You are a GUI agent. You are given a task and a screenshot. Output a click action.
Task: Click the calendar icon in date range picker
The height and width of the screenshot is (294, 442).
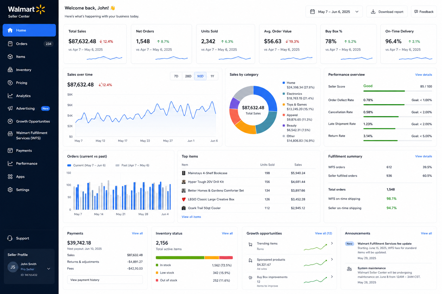[312, 12]
